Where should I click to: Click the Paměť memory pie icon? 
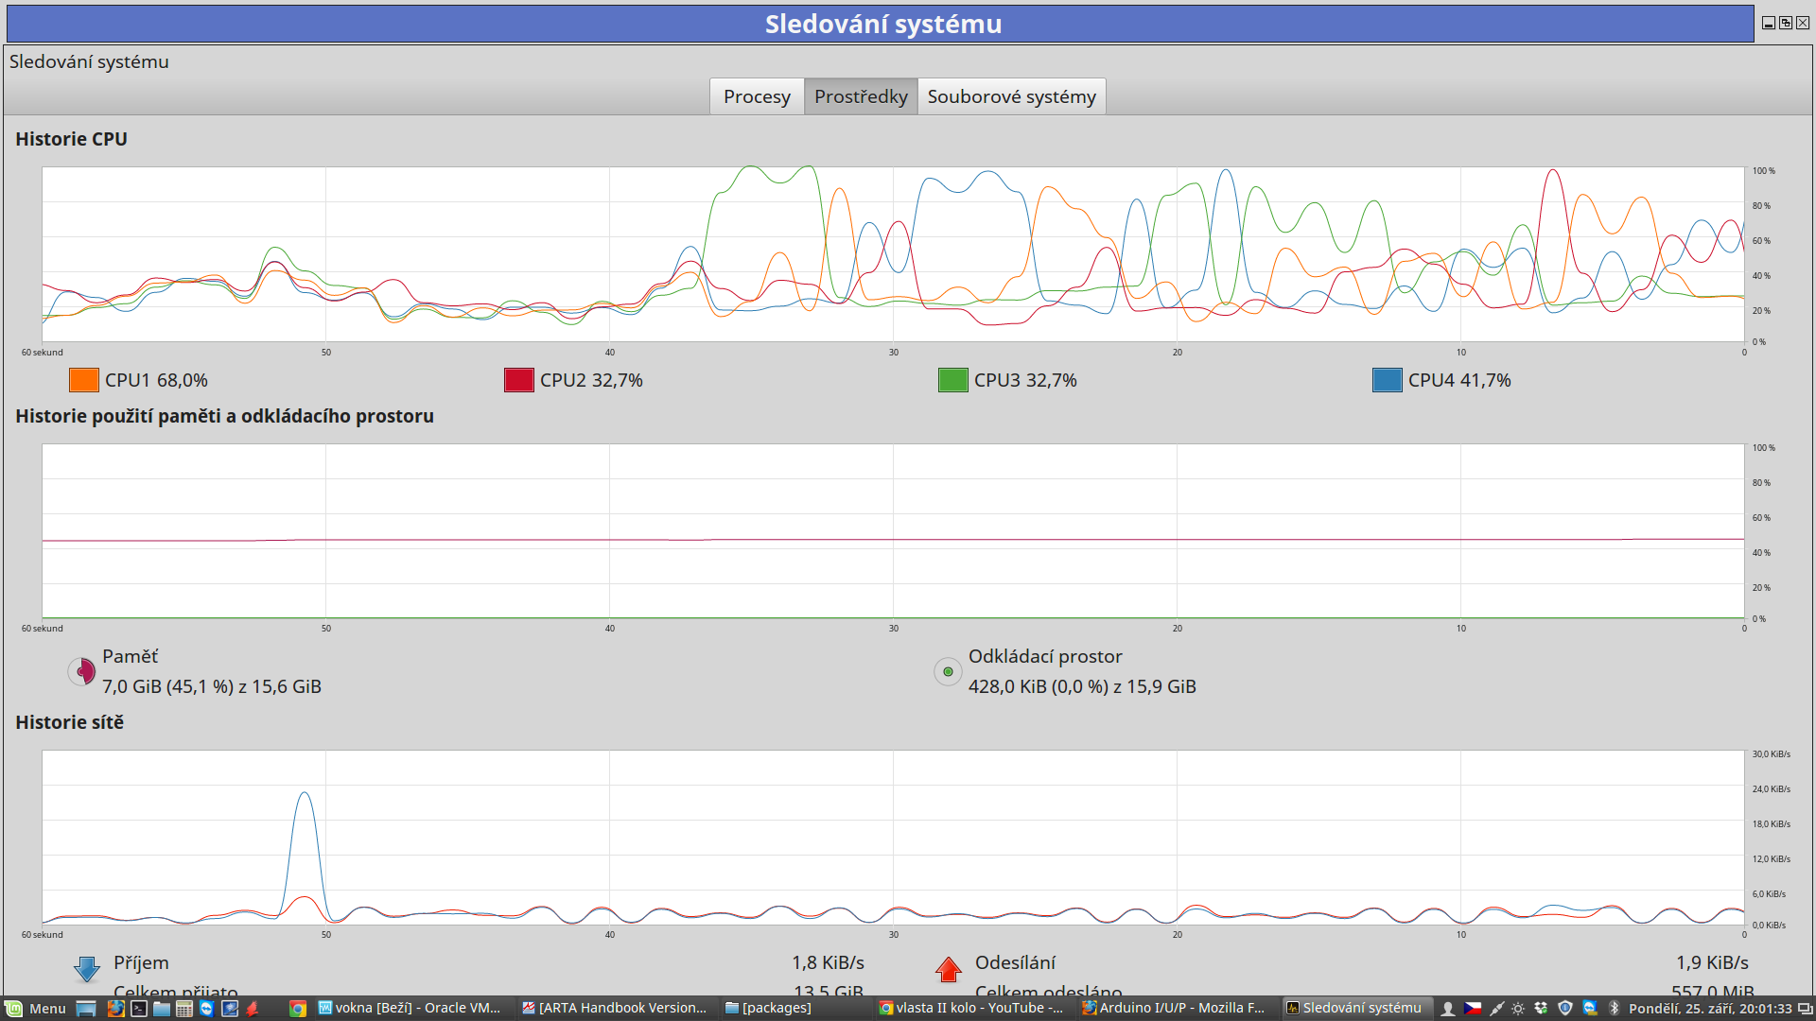pyautogui.click(x=82, y=671)
